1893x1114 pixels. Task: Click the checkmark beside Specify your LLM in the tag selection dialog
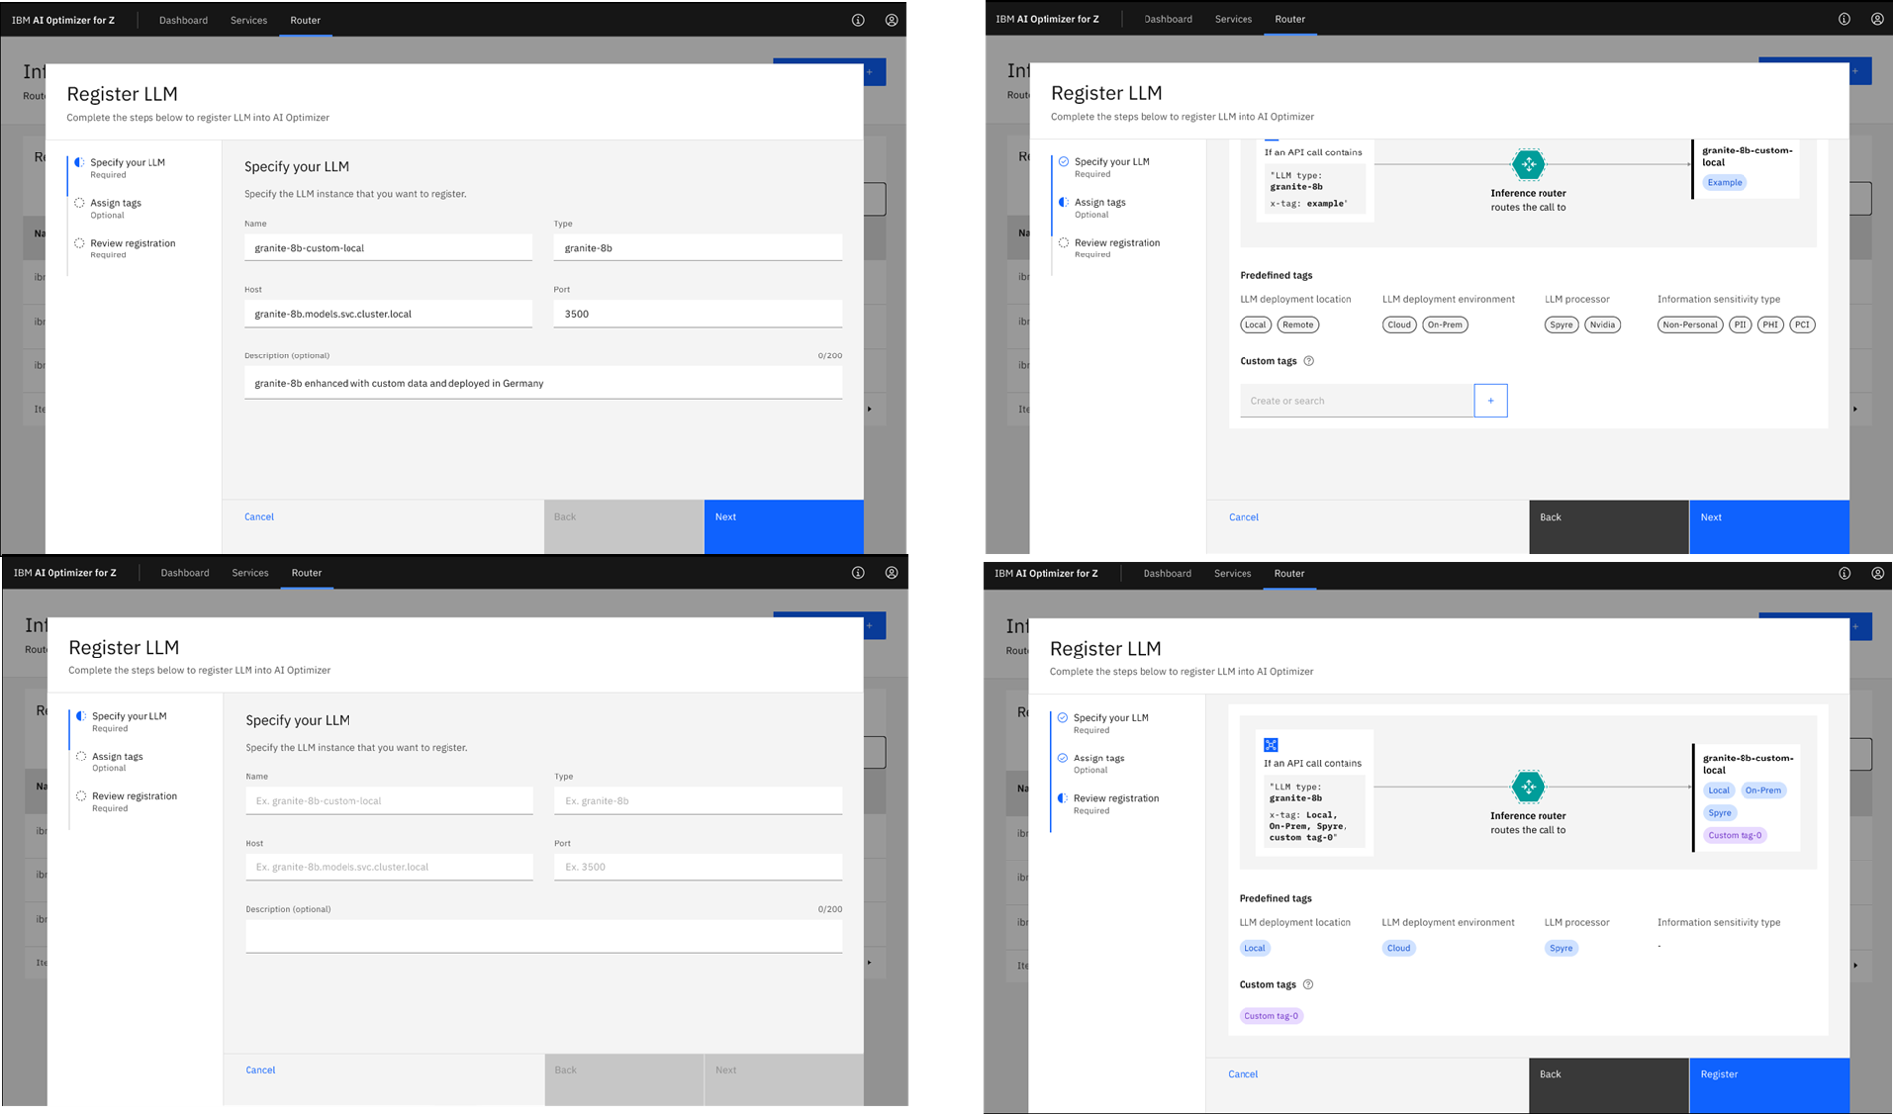click(1064, 162)
